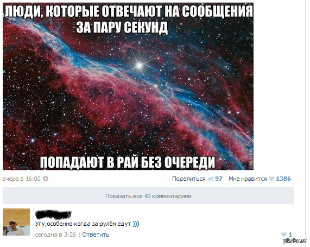Click the bright star in the nebula image
This screenshot has width=310, height=247.
[140, 65]
